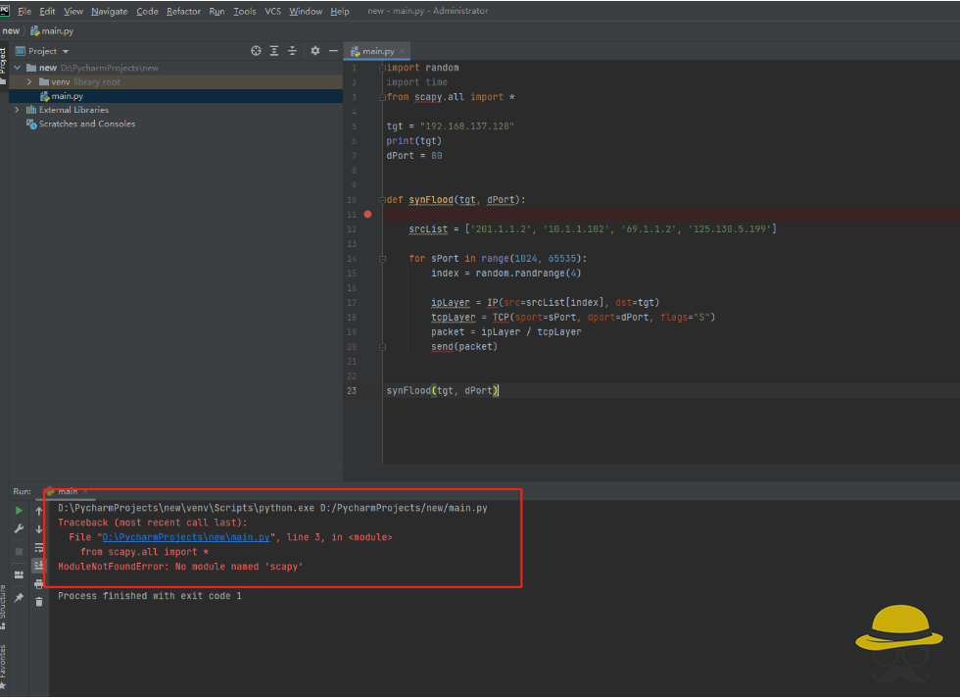The height and width of the screenshot is (698, 960).
Task: Click the synFlood(tgt, dPort) call on line 23
Action: pos(442,390)
